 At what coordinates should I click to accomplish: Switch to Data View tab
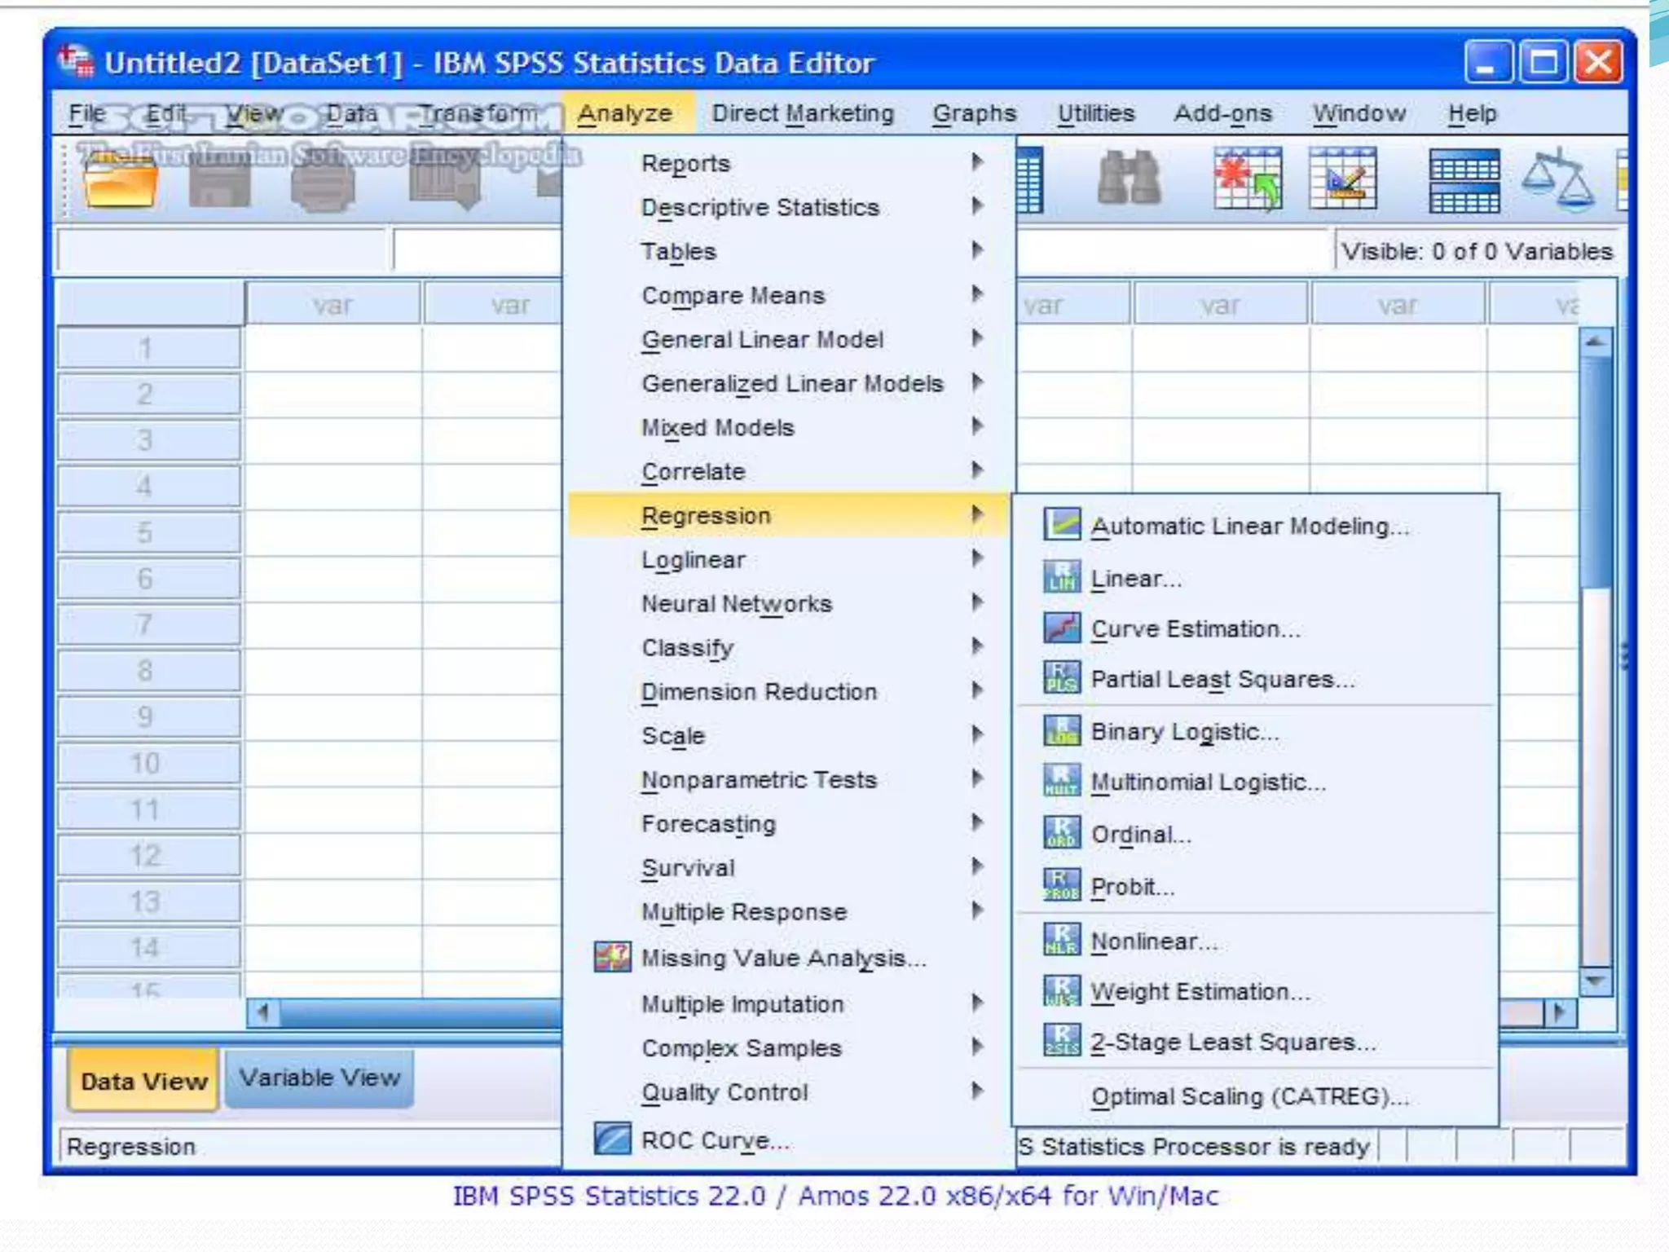143,1082
